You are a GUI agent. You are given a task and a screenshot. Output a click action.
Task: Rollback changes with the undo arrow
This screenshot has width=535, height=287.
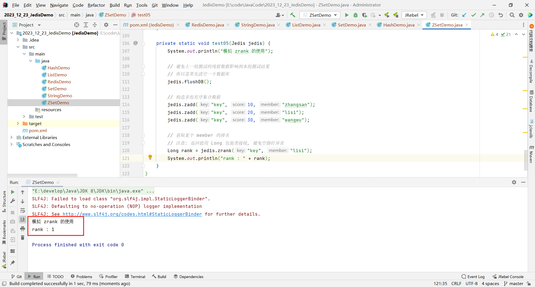[x=501, y=15]
